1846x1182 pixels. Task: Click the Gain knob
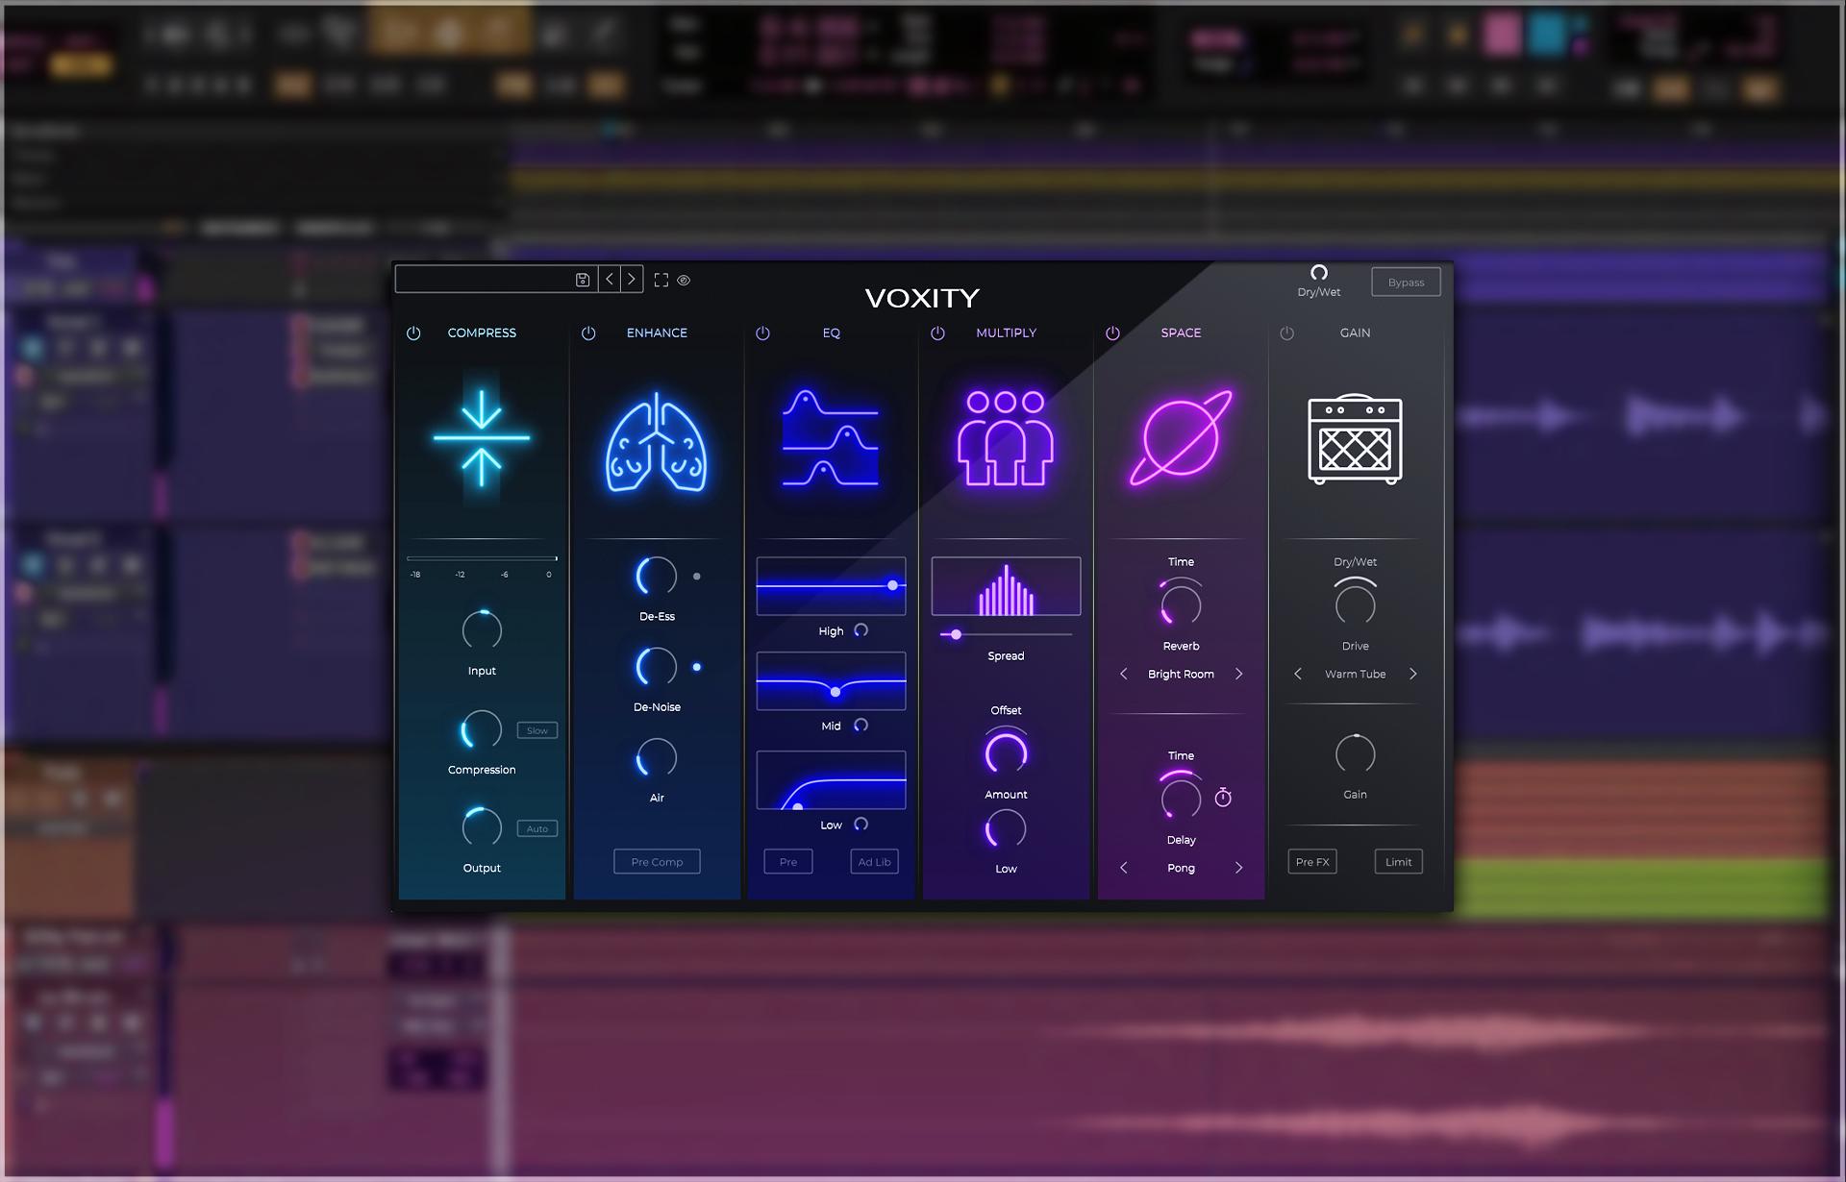[x=1355, y=754]
